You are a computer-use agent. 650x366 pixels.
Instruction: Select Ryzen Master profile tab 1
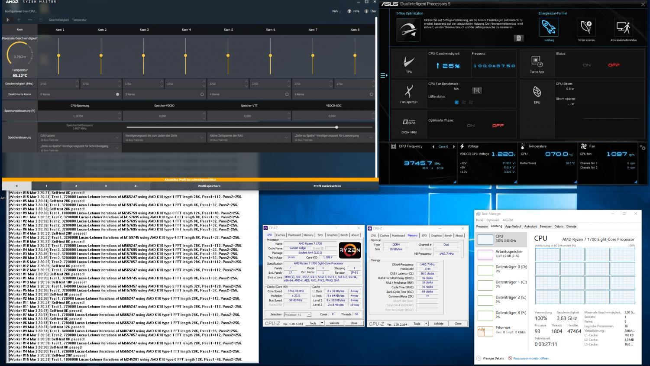[46, 186]
